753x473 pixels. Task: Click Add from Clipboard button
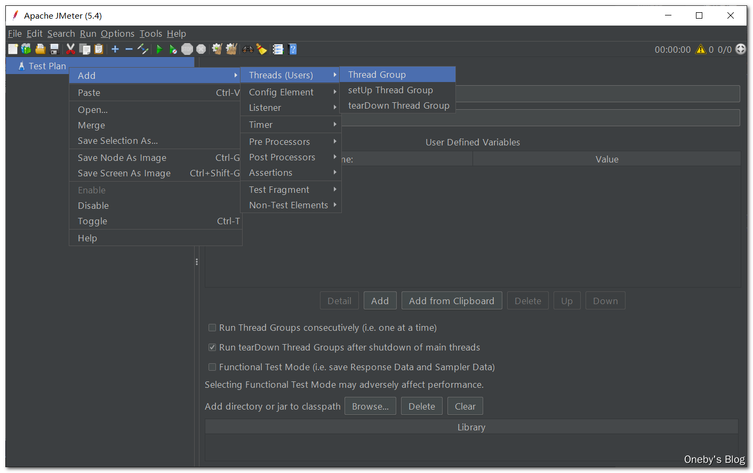pyautogui.click(x=452, y=301)
